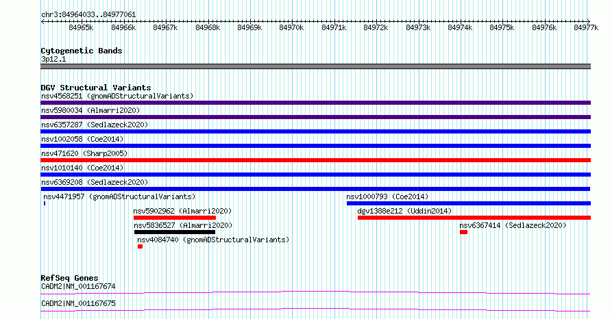Click the red nsv471620 variant bar
Screen dimensions: 610x319
coord(315,160)
